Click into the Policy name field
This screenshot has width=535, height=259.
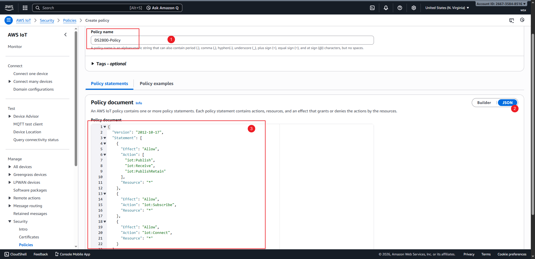point(232,40)
